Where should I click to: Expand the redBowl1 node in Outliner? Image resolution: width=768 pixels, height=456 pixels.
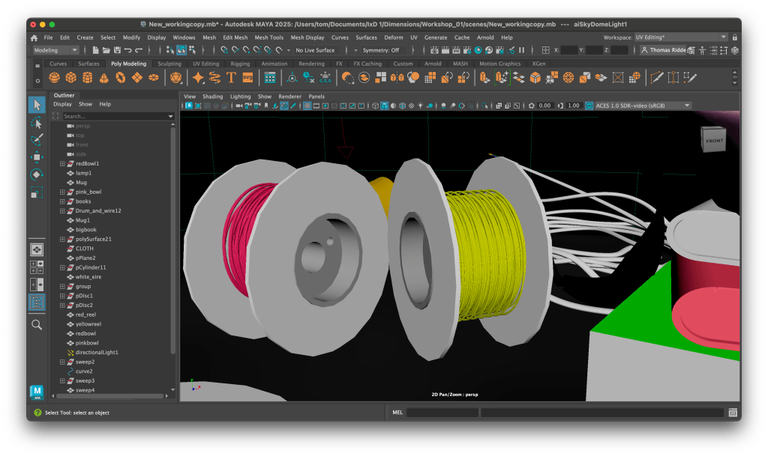coord(63,163)
